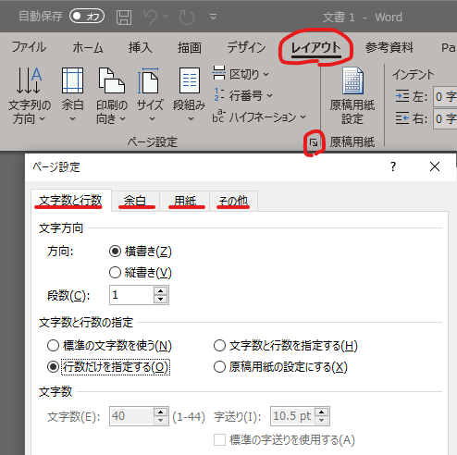Open the 文字列の方向 text direction tool
Viewport: 457px width, 455px height.
(x=29, y=95)
